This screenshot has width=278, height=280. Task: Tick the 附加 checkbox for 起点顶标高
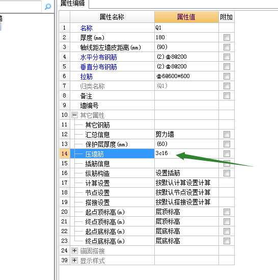pyautogui.click(x=227, y=212)
